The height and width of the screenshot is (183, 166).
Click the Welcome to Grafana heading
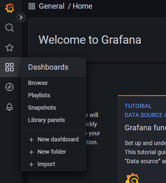90,40
